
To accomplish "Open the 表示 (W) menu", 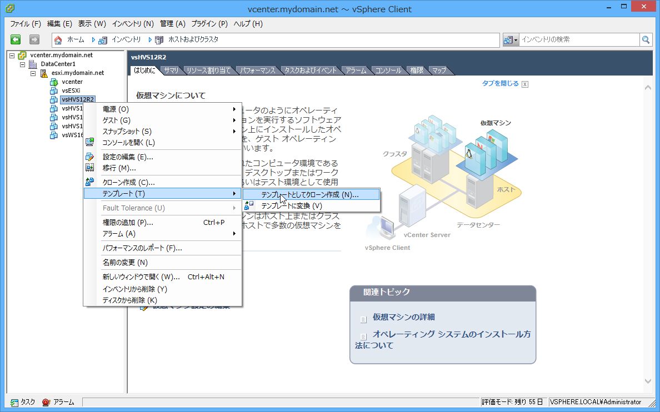I will pos(92,23).
